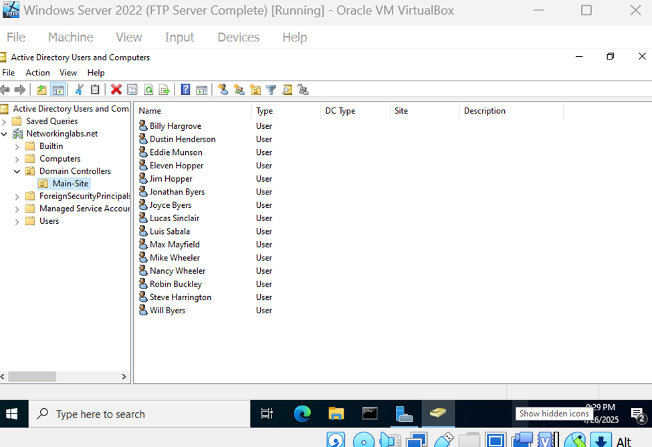Open Server Manager from the taskbar

click(404, 414)
